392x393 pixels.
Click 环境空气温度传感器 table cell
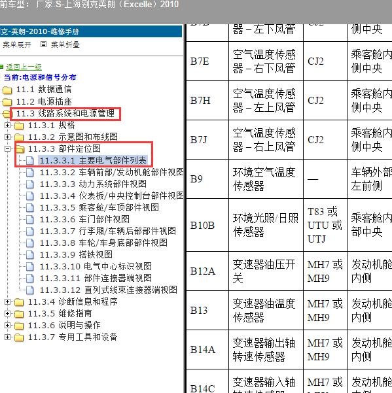[266, 179]
